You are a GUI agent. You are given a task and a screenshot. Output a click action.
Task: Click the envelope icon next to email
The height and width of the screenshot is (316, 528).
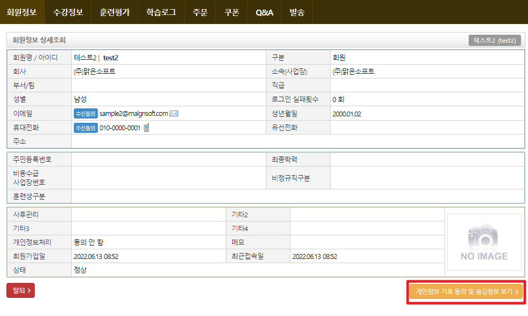tap(174, 113)
